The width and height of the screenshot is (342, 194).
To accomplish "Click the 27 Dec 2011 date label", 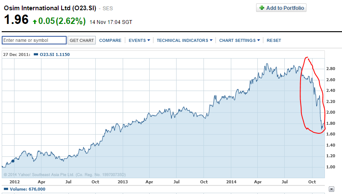I will [17, 55].
